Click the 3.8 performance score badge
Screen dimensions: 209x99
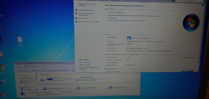[129, 38]
